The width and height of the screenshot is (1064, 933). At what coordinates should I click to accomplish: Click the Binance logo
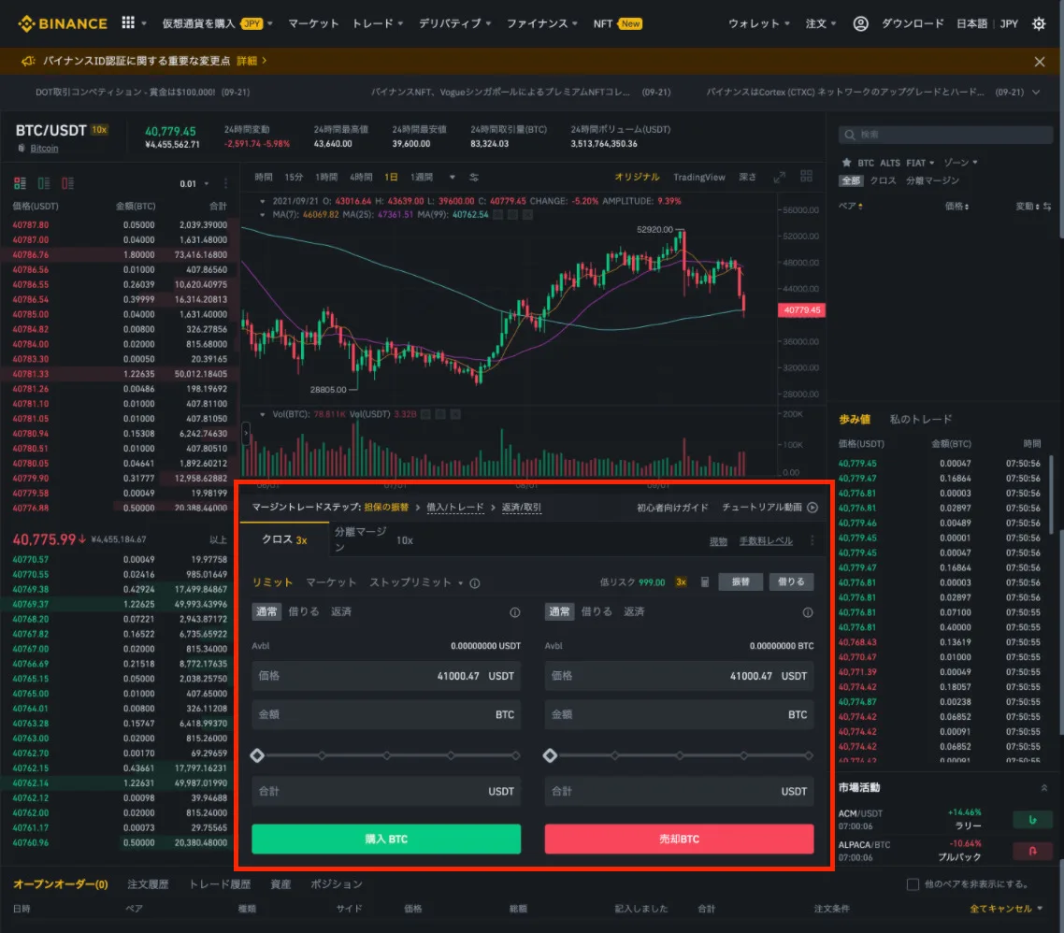[x=63, y=23]
